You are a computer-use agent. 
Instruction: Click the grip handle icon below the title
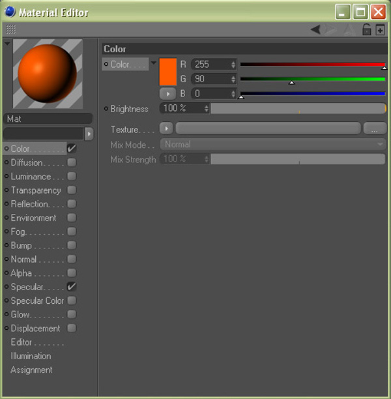[x=10, y=29]
